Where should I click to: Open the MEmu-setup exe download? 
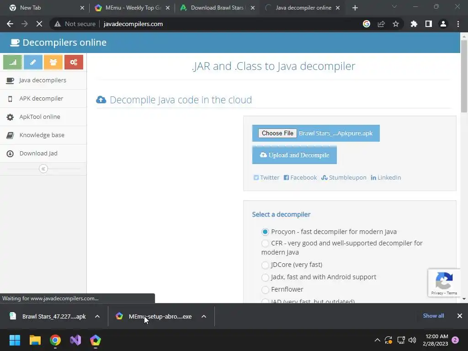[154, 316]
